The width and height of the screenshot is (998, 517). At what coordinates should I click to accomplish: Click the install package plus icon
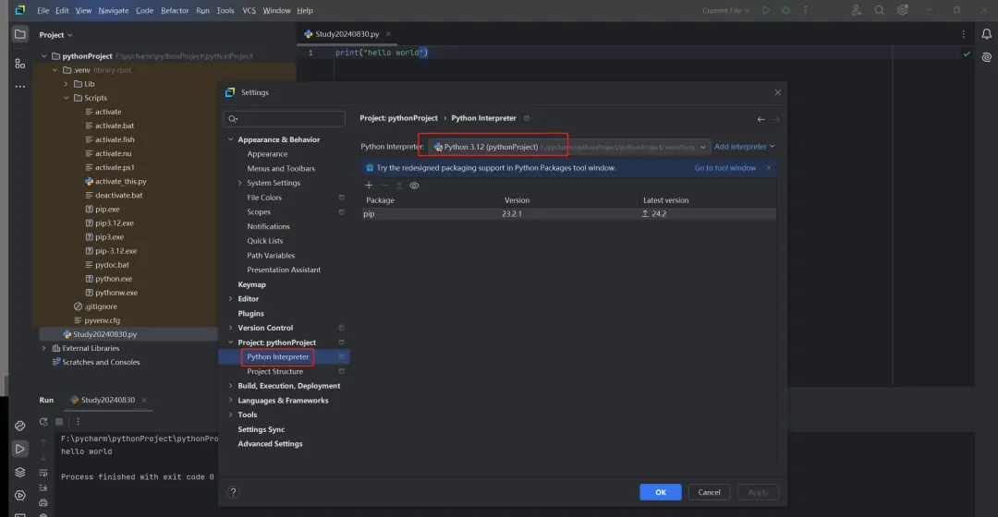[x=369, y=186]
